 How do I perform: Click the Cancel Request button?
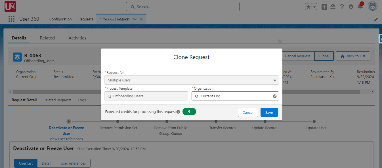click(x=297, y=56)
